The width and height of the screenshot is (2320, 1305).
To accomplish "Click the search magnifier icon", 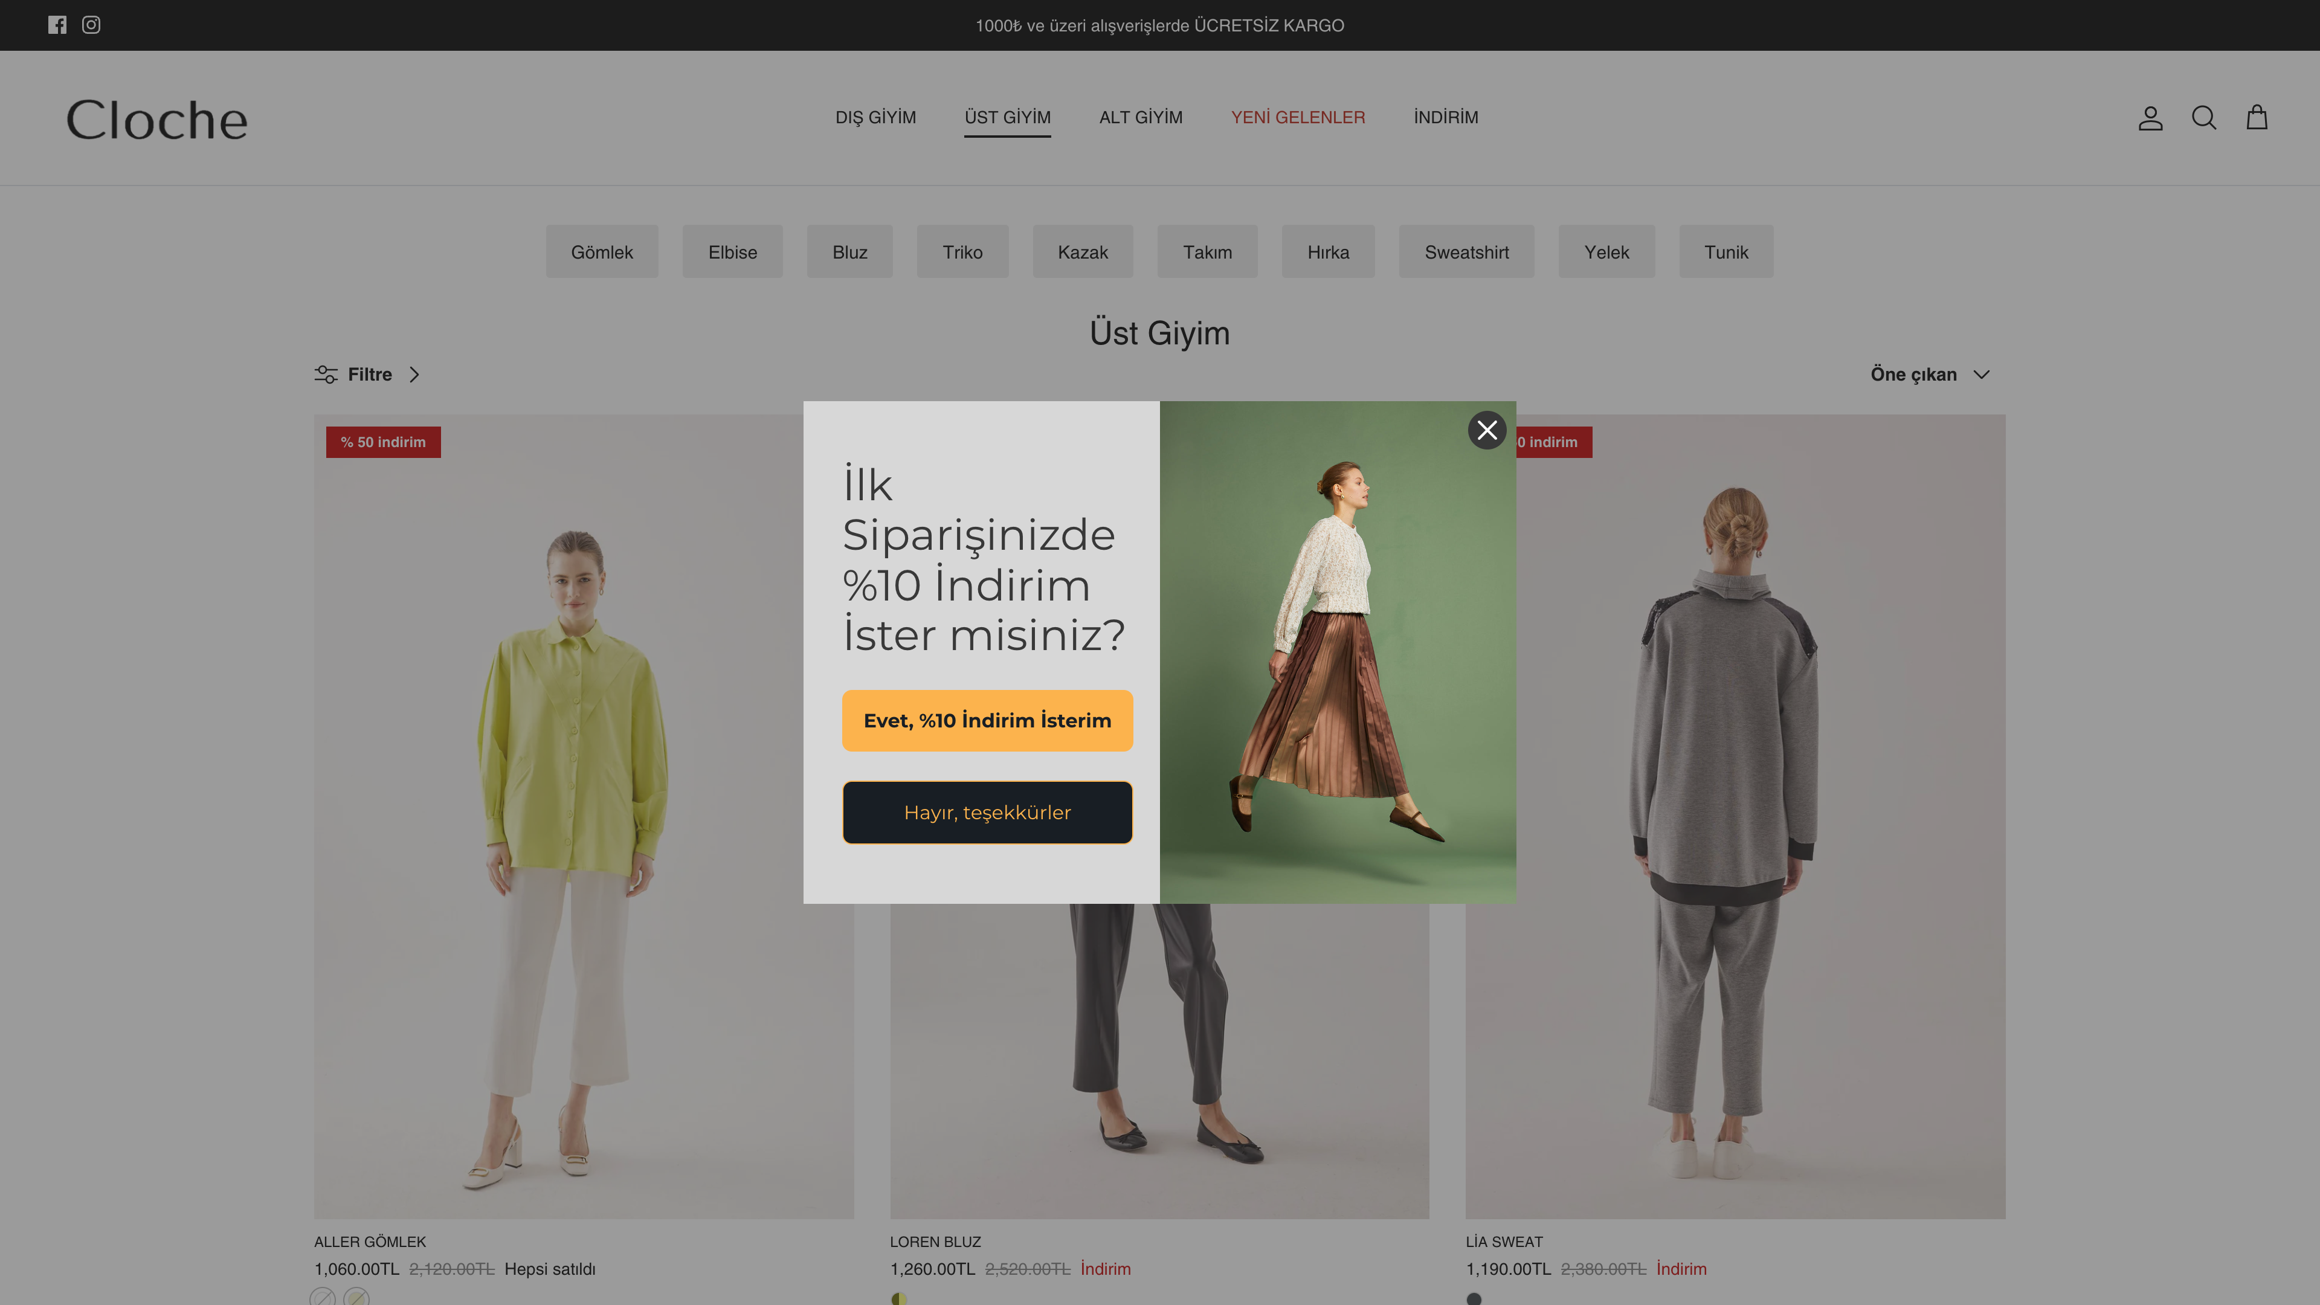I will (2203, 118).
